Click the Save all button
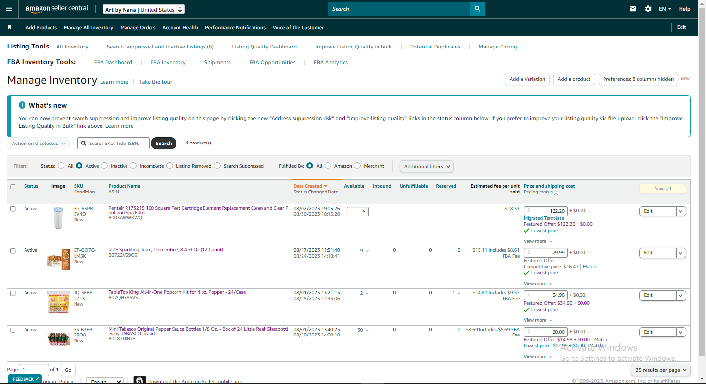Viewport: 706px width, 384px height. click(x=662, y=189)
